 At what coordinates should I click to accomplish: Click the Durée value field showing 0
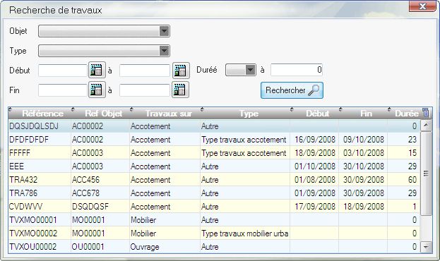click(297, 70)
